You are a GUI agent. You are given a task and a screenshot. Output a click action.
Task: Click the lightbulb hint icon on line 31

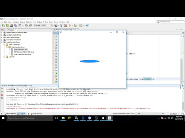coord(56,79)
